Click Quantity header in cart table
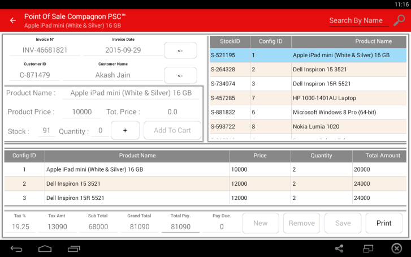 321,156
